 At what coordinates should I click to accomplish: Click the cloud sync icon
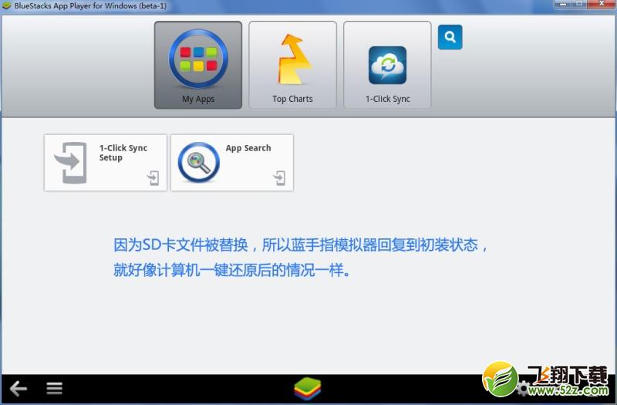click(x=388, y=65)
